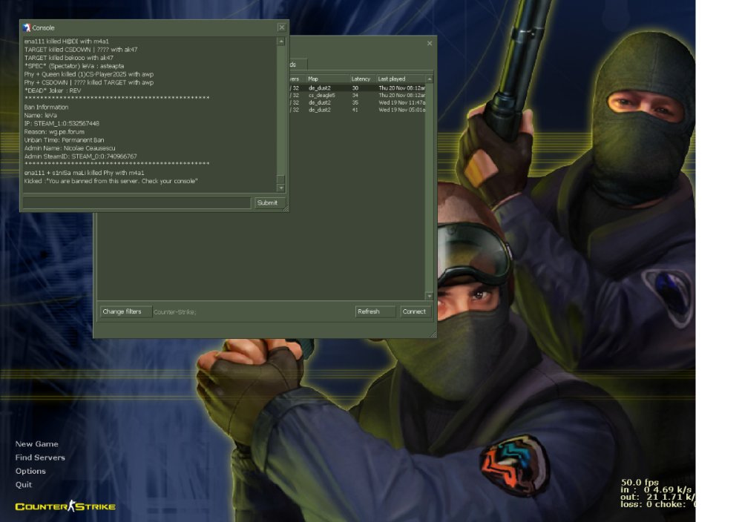The image size is (742, 522).
Task: Connect to the selected server
Action: click(416, 311)
